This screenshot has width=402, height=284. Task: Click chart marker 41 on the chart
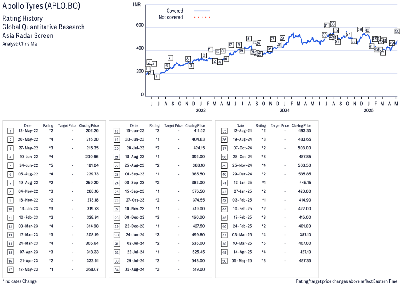coord(371,46)
